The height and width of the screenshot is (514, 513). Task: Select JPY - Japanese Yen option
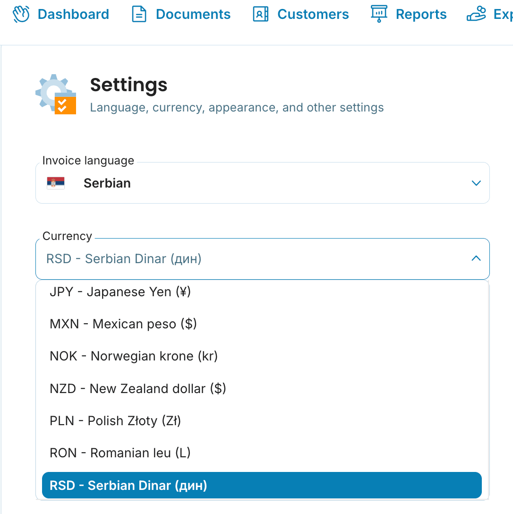click(120, 292)
